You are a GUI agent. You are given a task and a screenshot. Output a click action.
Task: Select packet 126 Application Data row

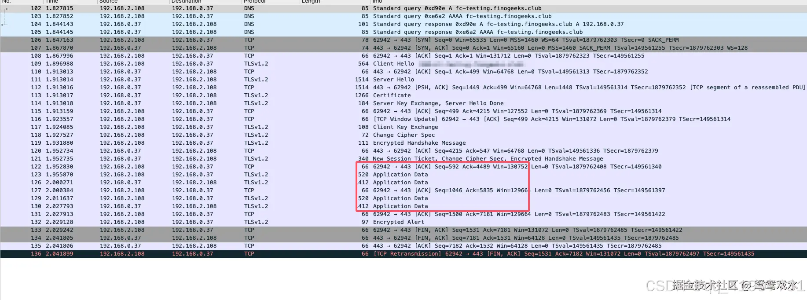(x=403, y=183)
